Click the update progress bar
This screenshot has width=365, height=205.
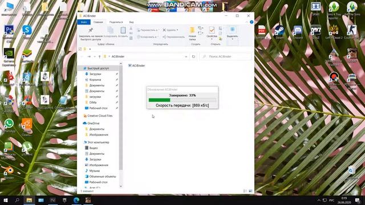tap(182, 100)
